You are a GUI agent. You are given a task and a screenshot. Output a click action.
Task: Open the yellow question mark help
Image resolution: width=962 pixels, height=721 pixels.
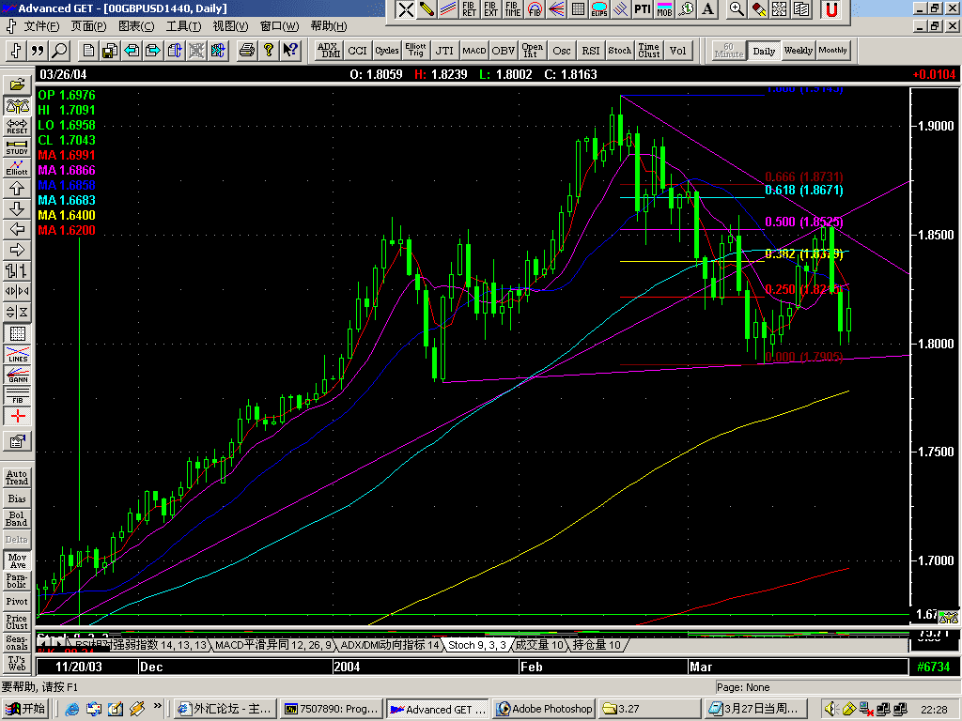(268, 51)
